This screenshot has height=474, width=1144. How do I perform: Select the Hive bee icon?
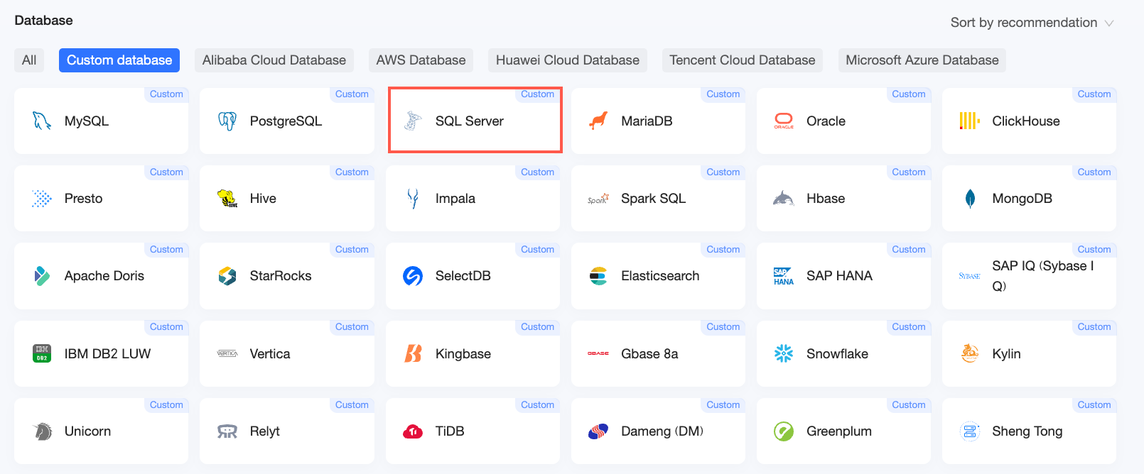click(x=227, y=199)
